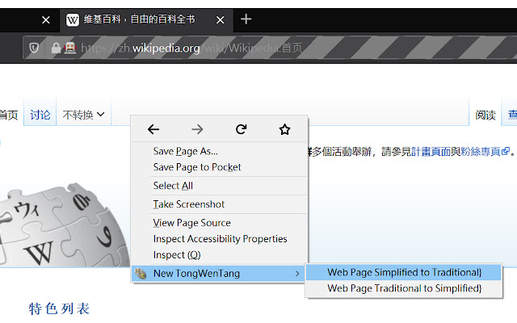This screenshot has width=517, height=323.
Task: Click the Wikipedia globe logo
Action: click(63, 225)
